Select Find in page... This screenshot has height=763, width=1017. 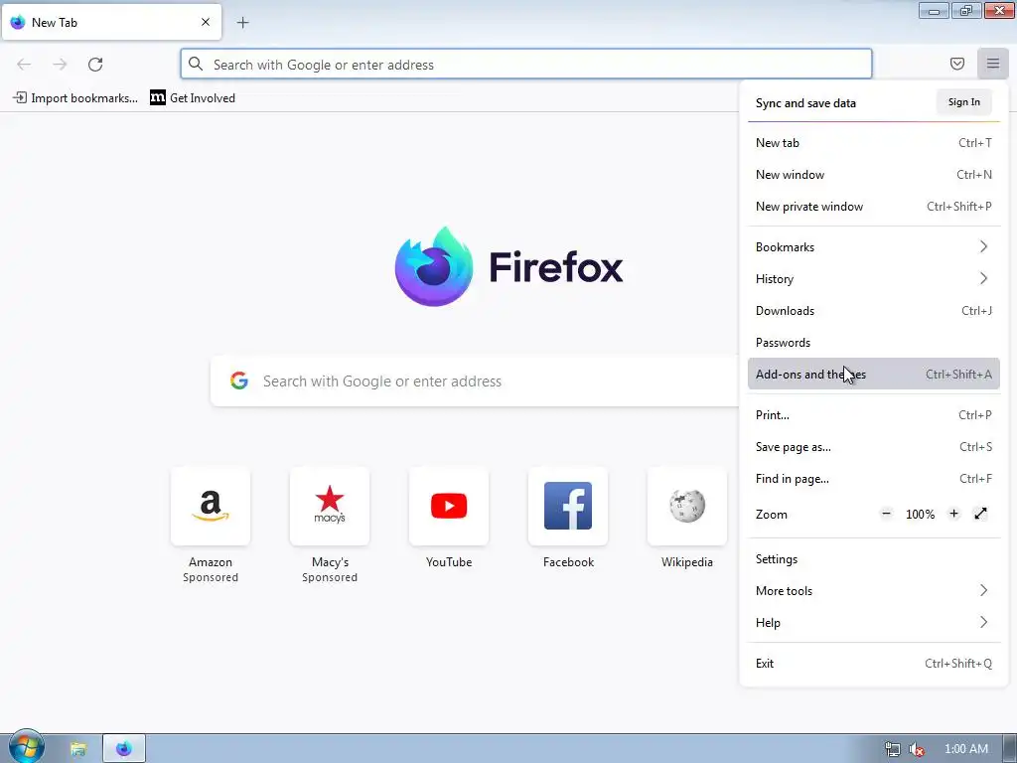pos(874,479)
